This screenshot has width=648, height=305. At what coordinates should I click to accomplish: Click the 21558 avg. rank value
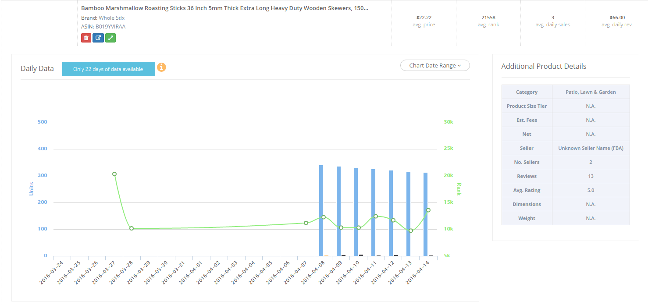tap(488, 18)
